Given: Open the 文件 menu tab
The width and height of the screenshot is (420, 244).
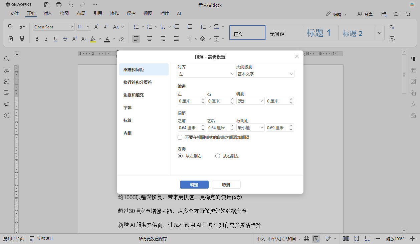Looking at the screenshot, I should (14, 14).
